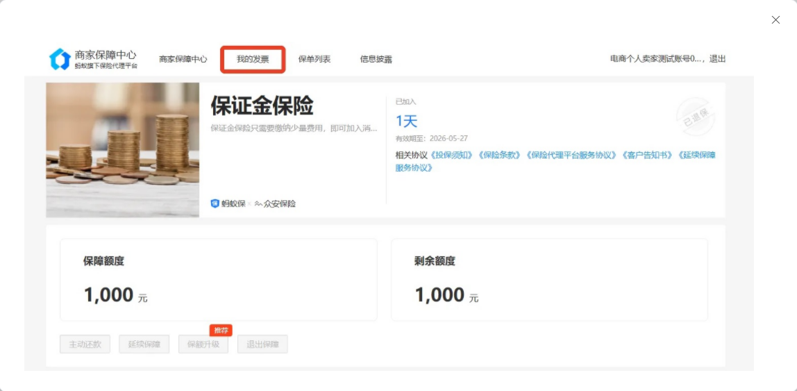This screenshot has height=391, width=797.
Task: Click the 延续保障 button
Action: pyautogui.click(x=144, y=344)
